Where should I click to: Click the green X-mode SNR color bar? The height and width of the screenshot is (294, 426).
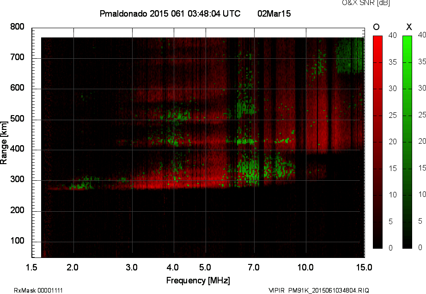click(x=407, y=141)
